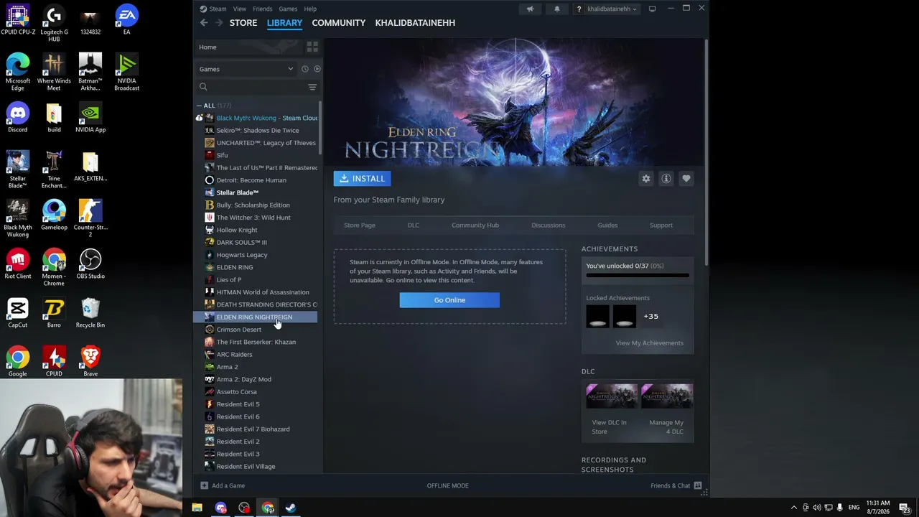Switch library to grid collections view

(312, 47)
